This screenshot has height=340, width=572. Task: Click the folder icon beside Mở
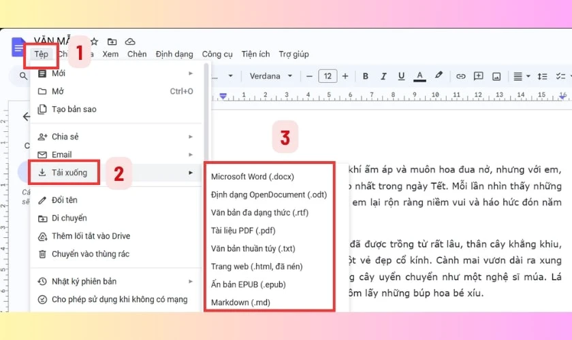pyautogui.click(x=42, y=91)
